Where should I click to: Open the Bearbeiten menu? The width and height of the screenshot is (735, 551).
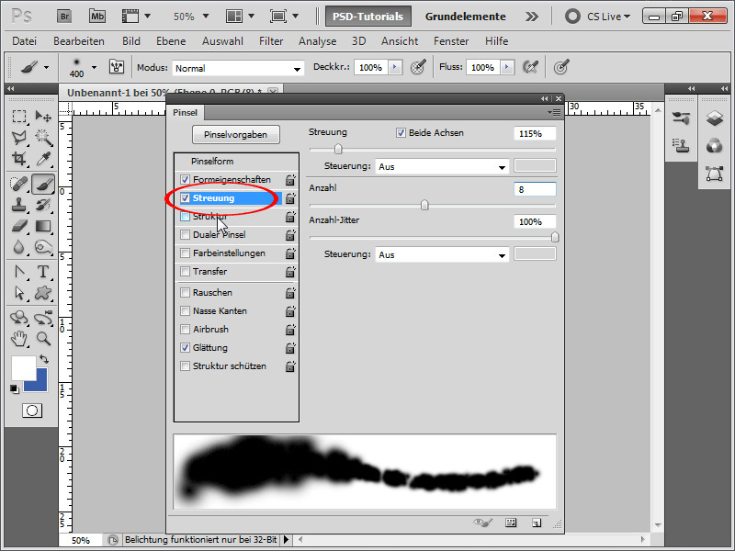79,41
